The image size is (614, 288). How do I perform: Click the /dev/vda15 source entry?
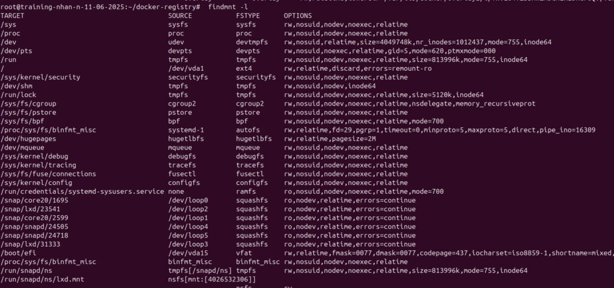coord(188,253)
